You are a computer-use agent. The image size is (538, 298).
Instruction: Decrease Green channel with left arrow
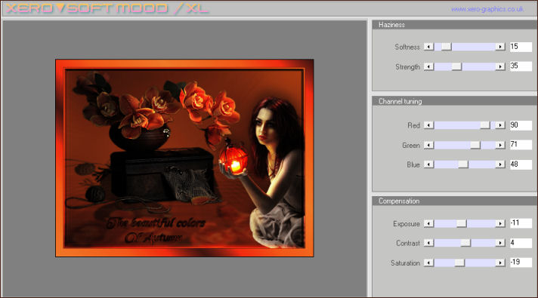(x=429, y=146)
